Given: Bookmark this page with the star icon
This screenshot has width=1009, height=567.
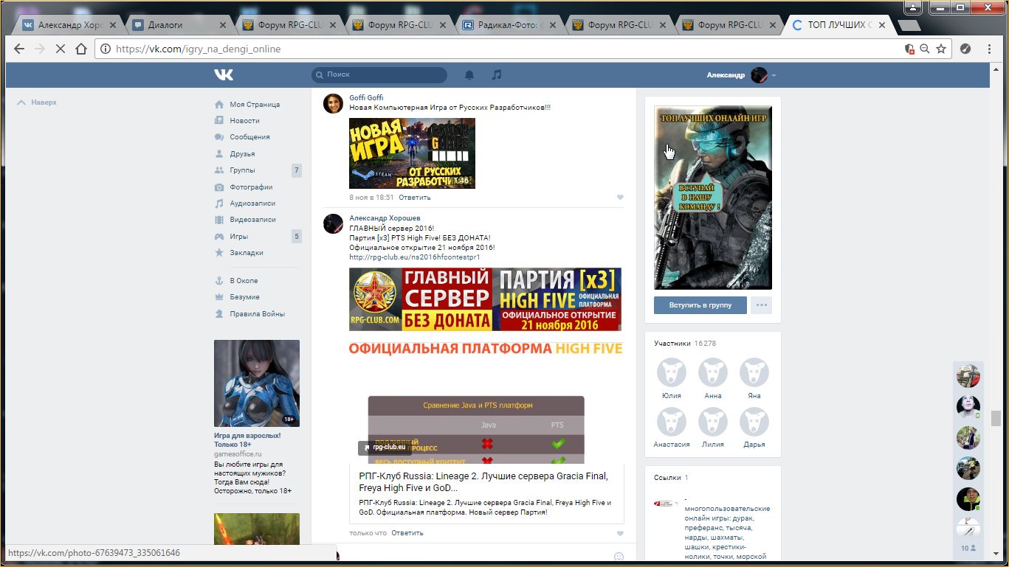Looking at the screenshot, I should (941, 49).
